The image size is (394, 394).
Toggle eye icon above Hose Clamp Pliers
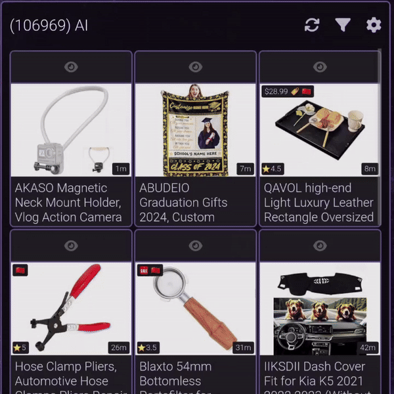point(71,246)
